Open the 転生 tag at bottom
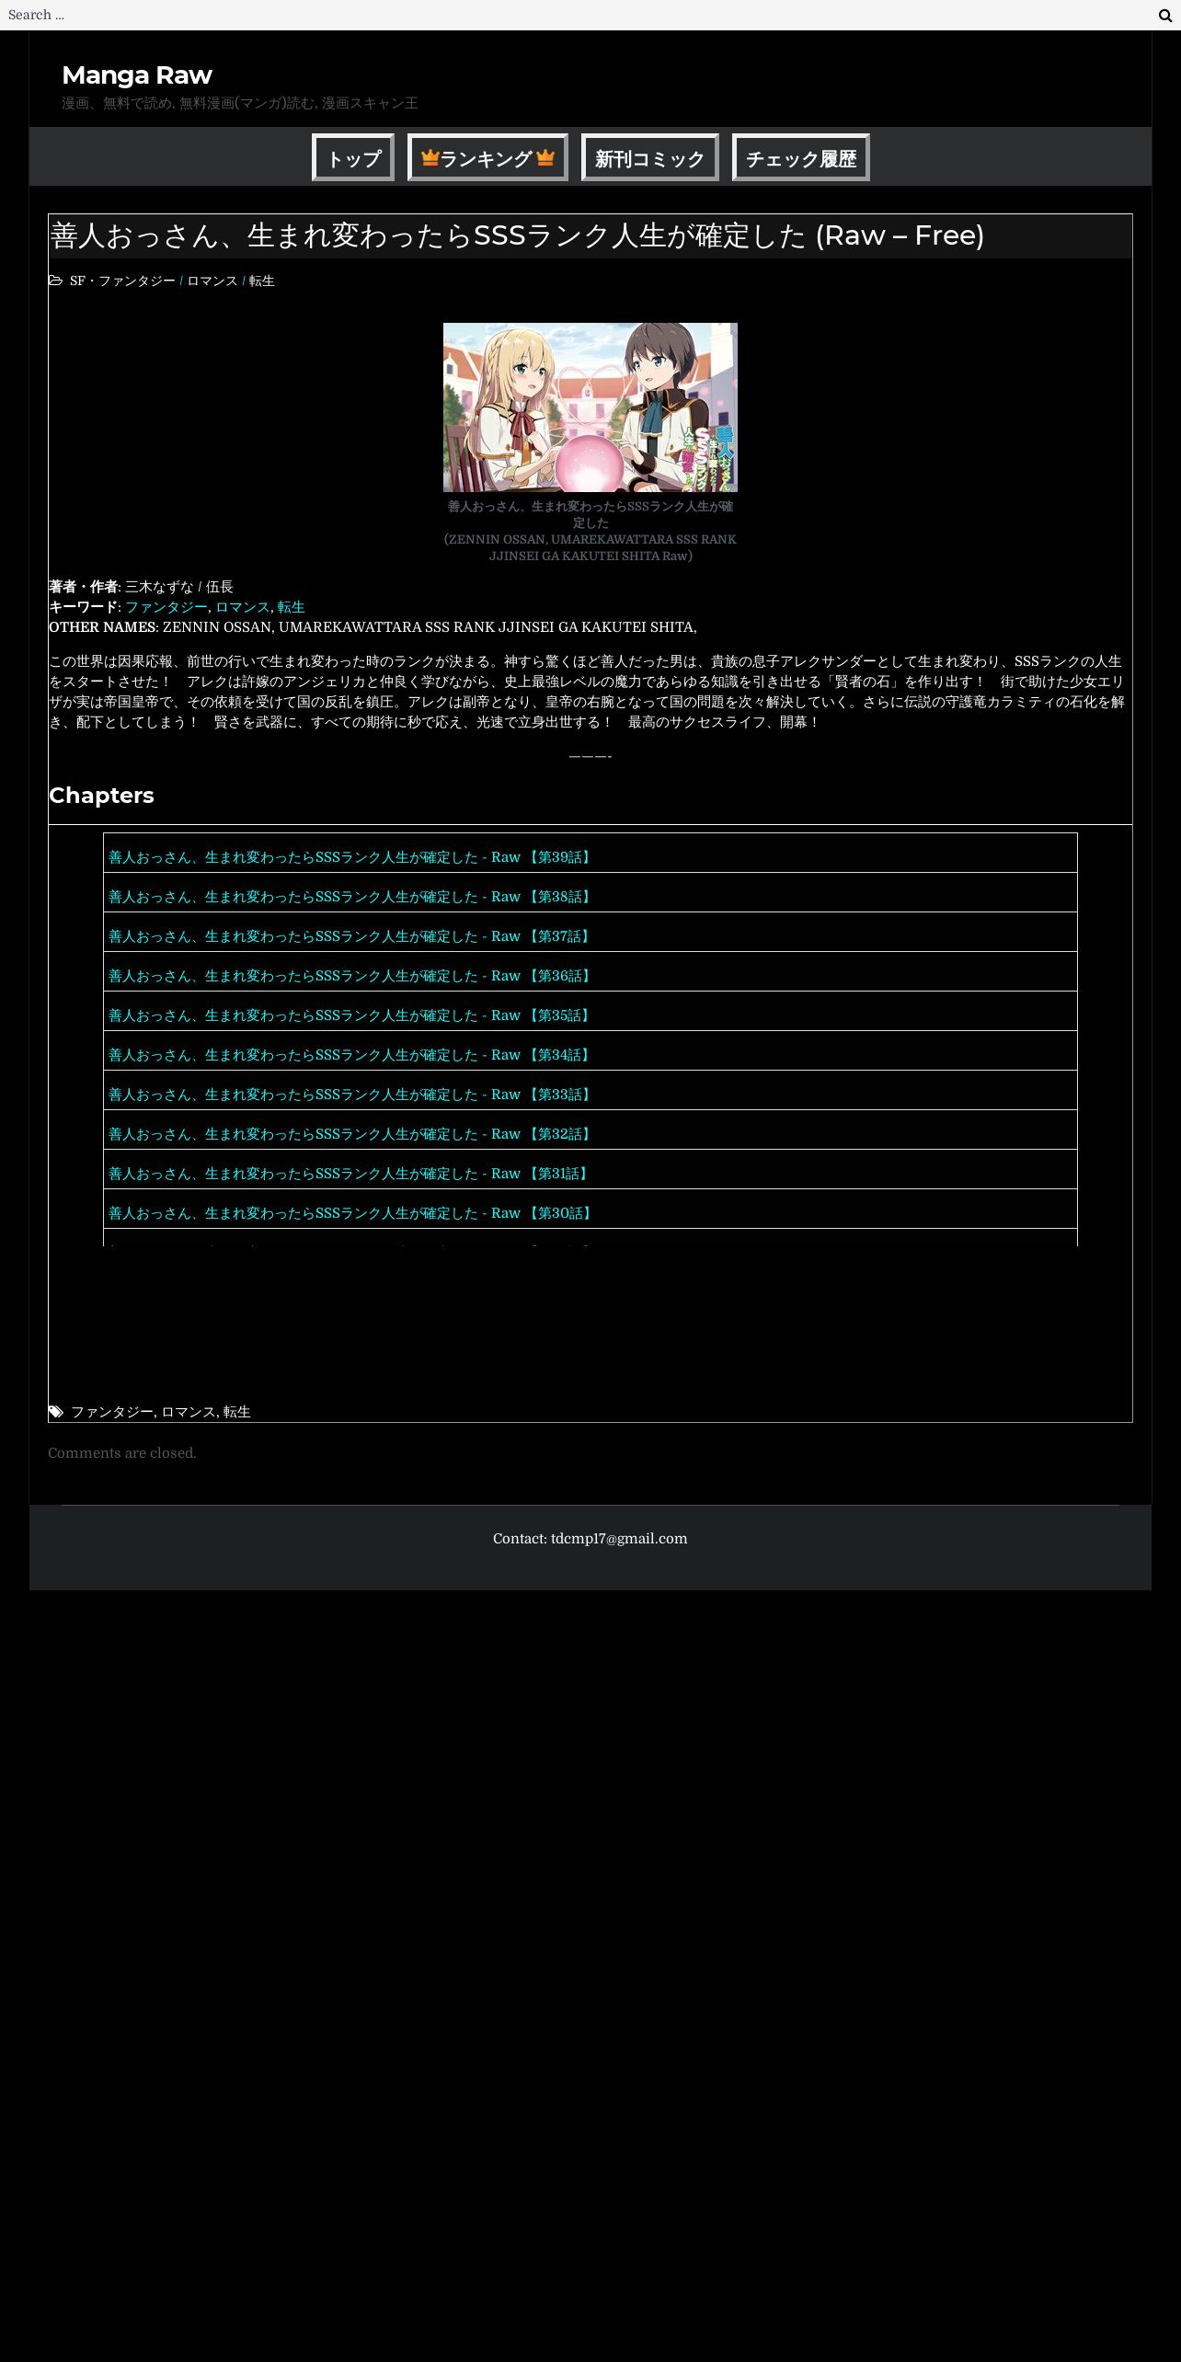 click(x=236, y=1412)
